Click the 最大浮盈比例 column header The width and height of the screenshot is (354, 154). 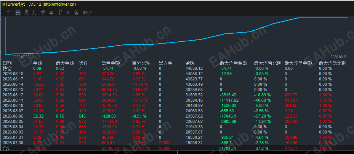pos(332,63)
